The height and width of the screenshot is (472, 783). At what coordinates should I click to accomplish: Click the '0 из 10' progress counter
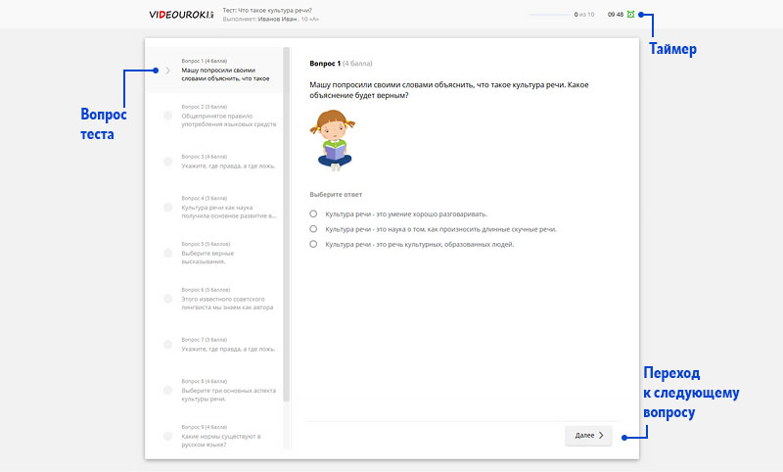click(x=583, y=15)
